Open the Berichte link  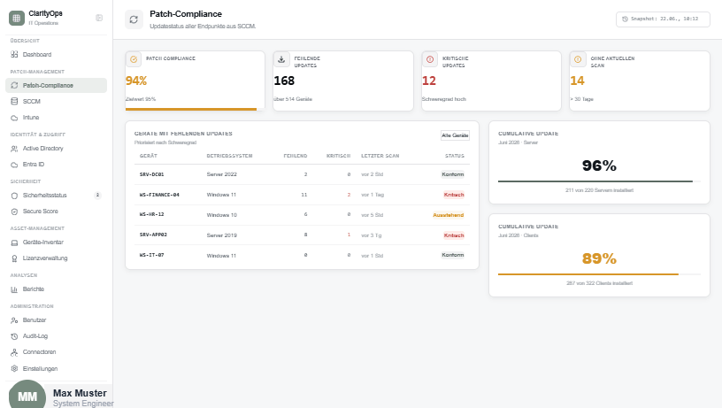(56, 289)
